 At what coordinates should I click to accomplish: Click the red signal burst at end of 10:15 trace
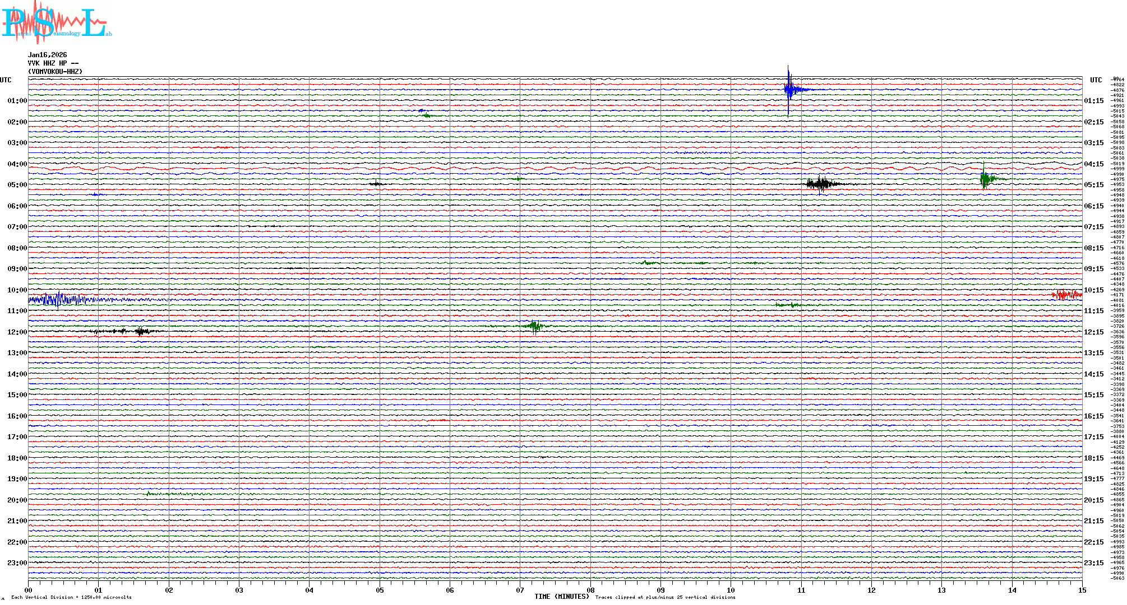click(1066, 294)
